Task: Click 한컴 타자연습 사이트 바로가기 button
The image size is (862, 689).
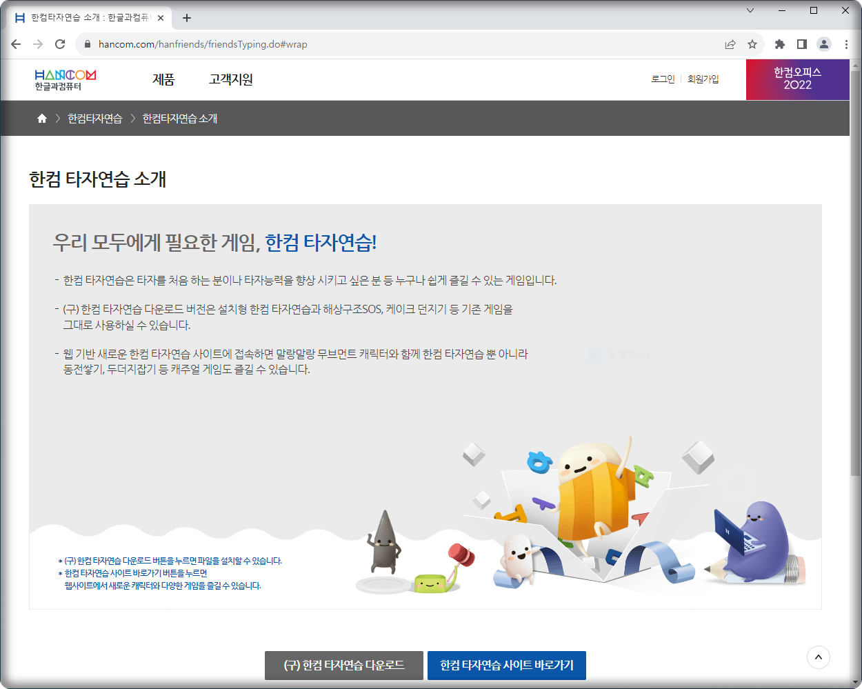Action: (x=507, y=666)
